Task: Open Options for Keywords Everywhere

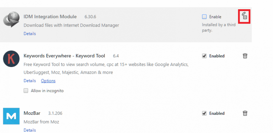Action: click(48, 81)
